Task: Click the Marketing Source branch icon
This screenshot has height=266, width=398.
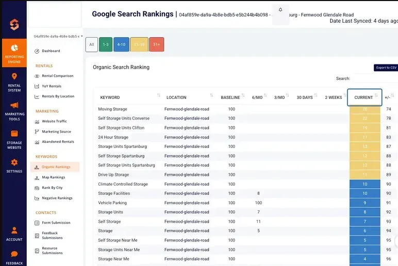Action: (37, 131)
